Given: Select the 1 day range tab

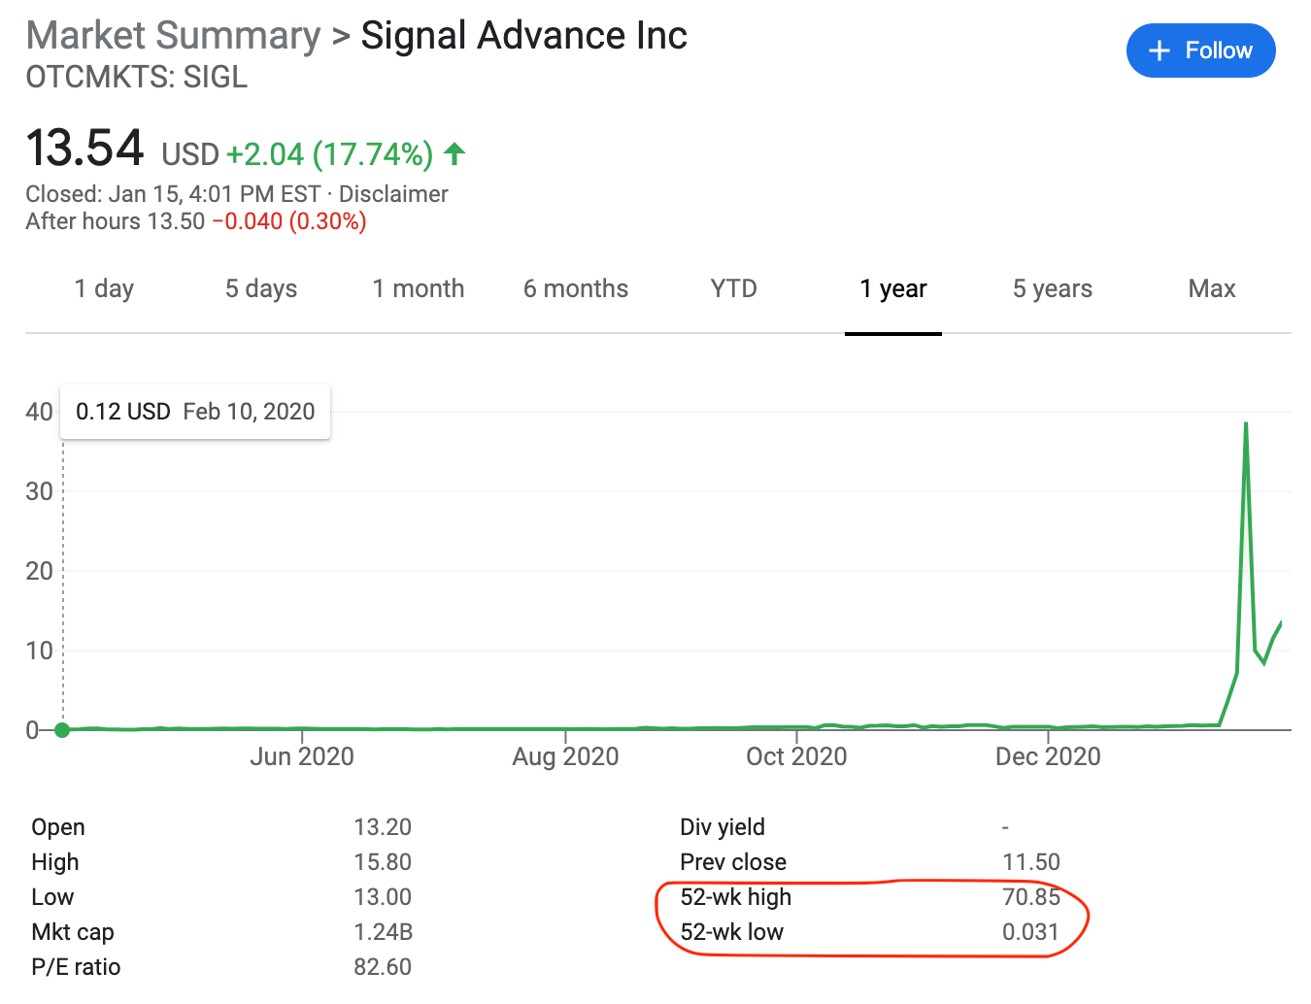Looking at the screenshot, I should pyautogui.click(x=104, y=288).
